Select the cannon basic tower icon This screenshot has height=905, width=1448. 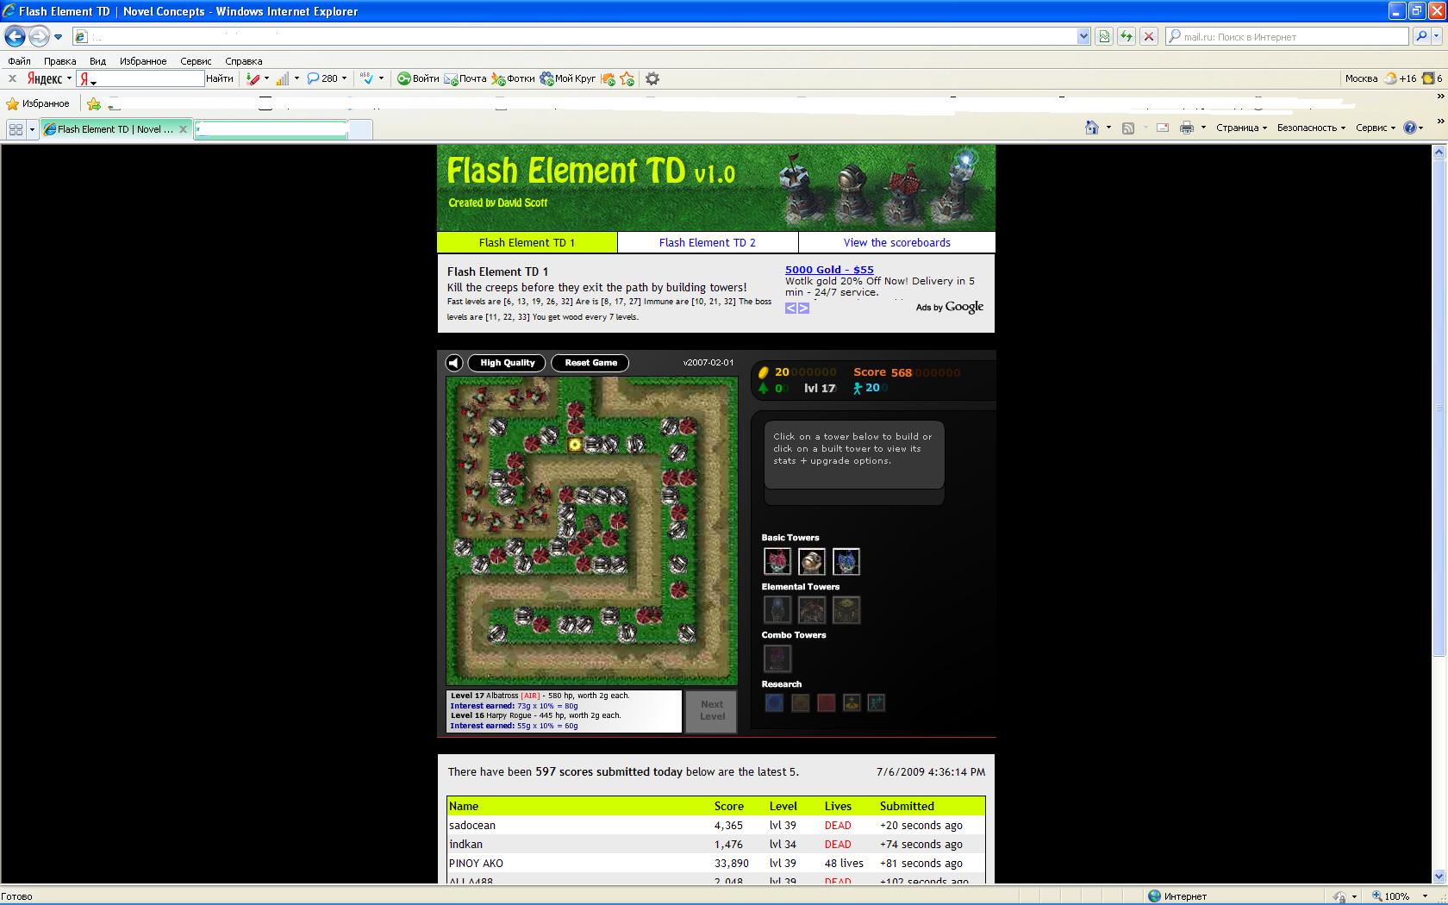point(811,562)
